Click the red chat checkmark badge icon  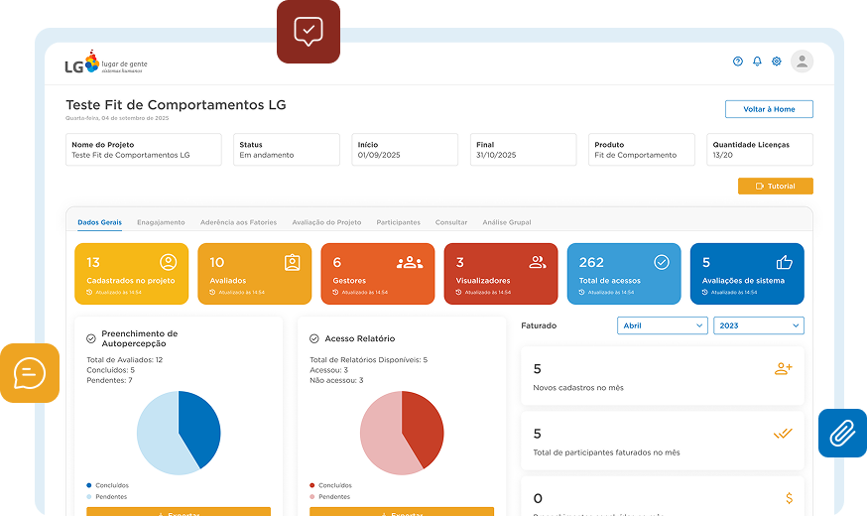309,32
